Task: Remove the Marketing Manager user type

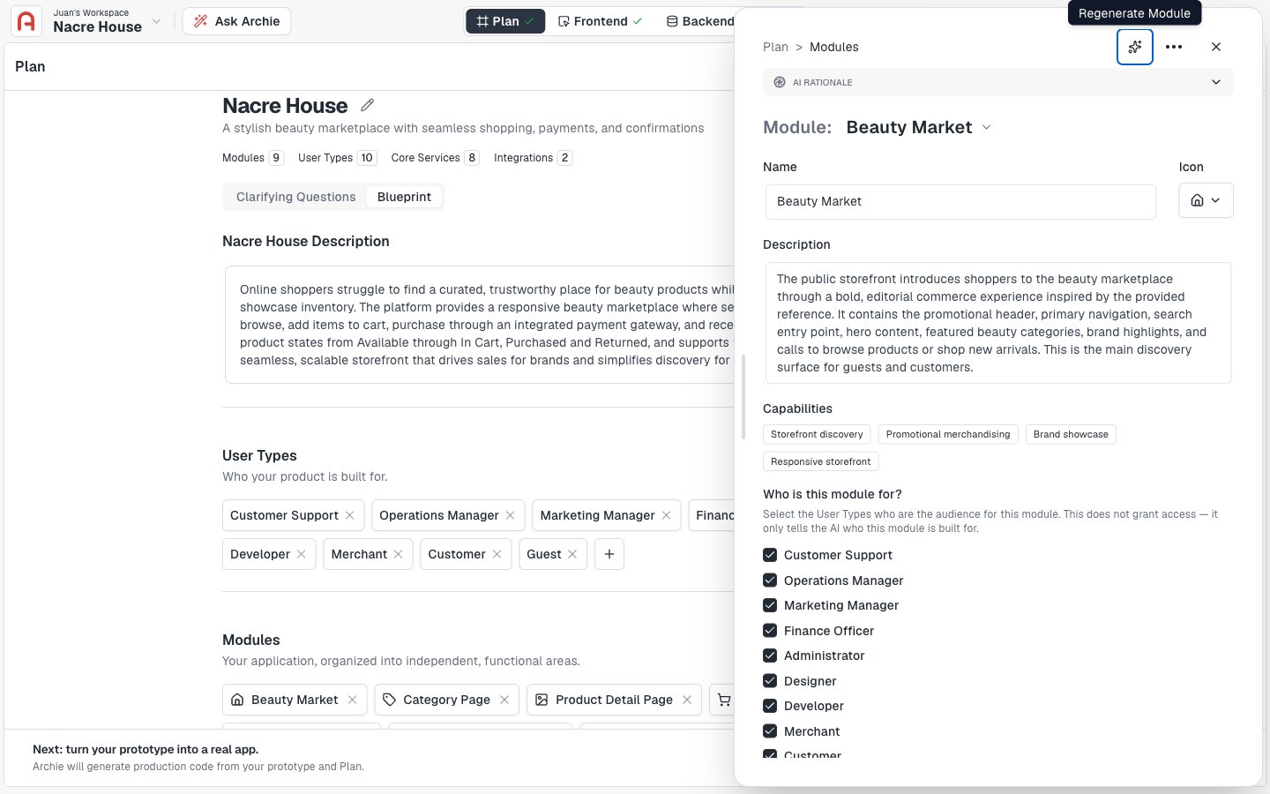Action: point(667,515)
